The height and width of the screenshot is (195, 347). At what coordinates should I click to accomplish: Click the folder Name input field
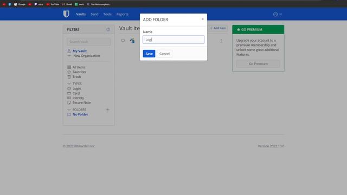(x=173, y=40)
